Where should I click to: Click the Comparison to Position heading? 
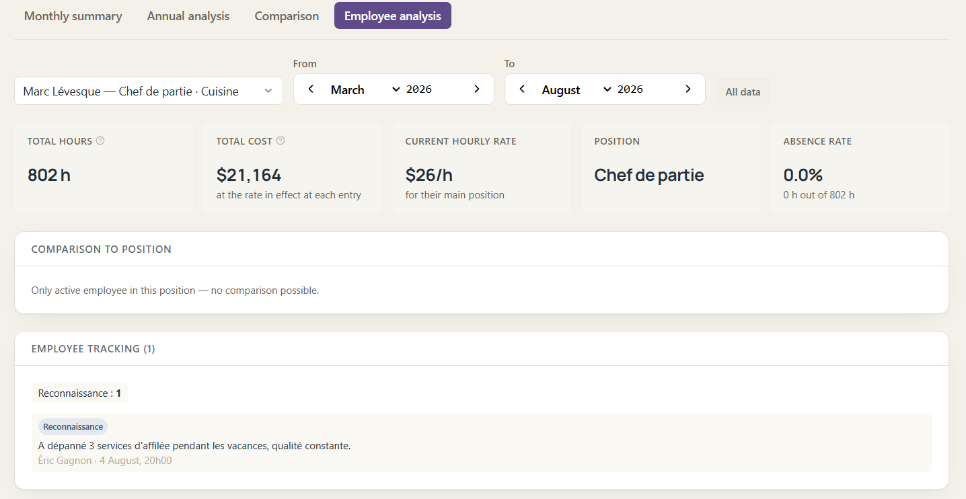point(102,249)
